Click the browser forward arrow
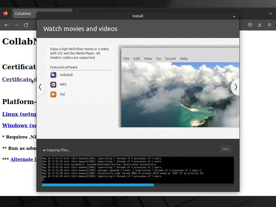Screen dimensions: 276x207 (16, 25)
